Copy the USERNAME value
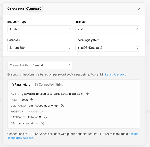 [x=62, y=106]
